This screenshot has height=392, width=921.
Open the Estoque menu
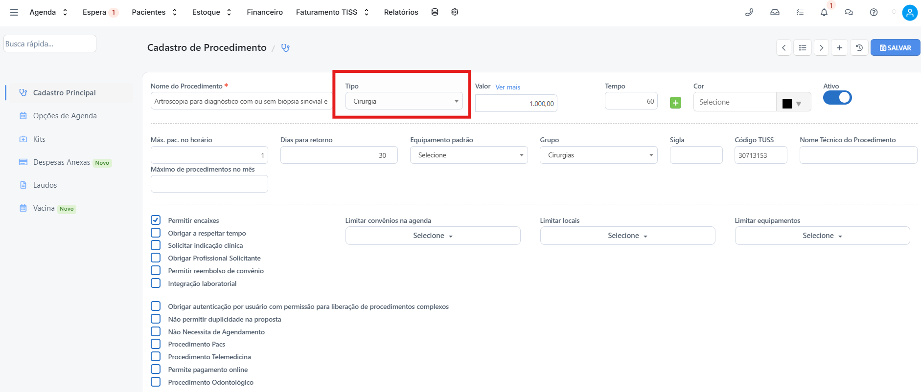(212, 12)
